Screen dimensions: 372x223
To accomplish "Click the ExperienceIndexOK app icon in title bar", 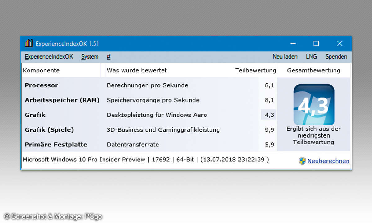I will (29, 43).
